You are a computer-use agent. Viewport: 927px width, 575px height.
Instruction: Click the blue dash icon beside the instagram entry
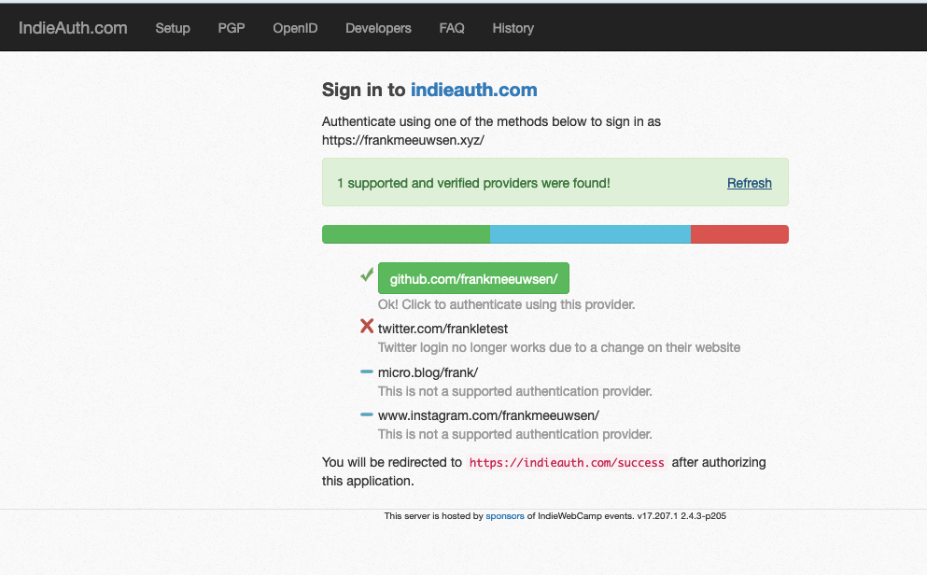[367, 414]
